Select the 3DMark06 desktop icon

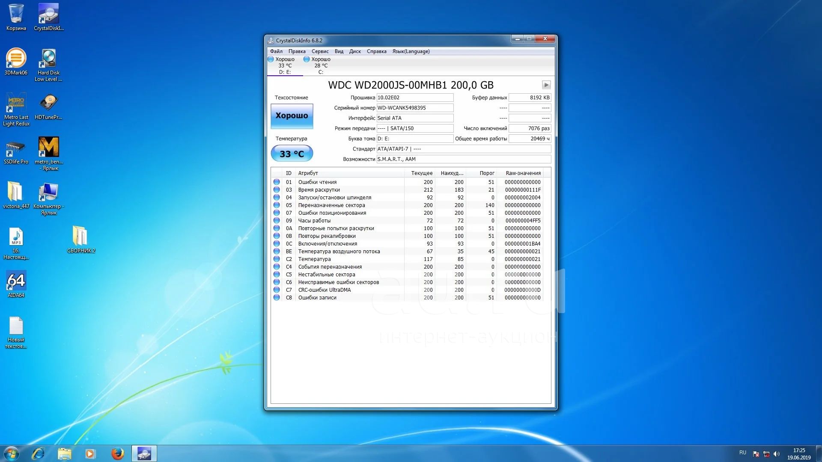click(x=16, y=62)
